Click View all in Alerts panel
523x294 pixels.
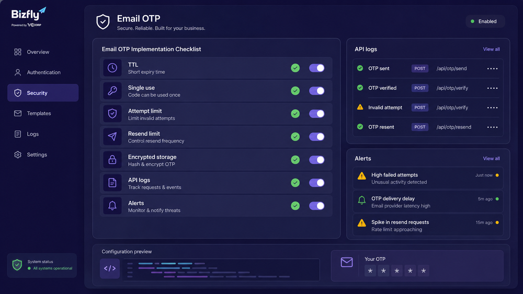click(x=491, y=158)
